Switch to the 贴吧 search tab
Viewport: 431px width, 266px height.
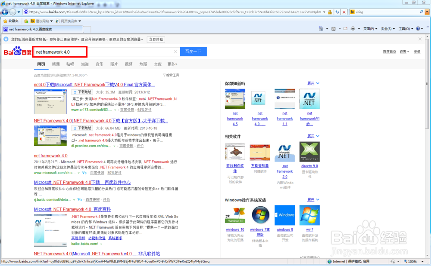click(x=70, y=64)
